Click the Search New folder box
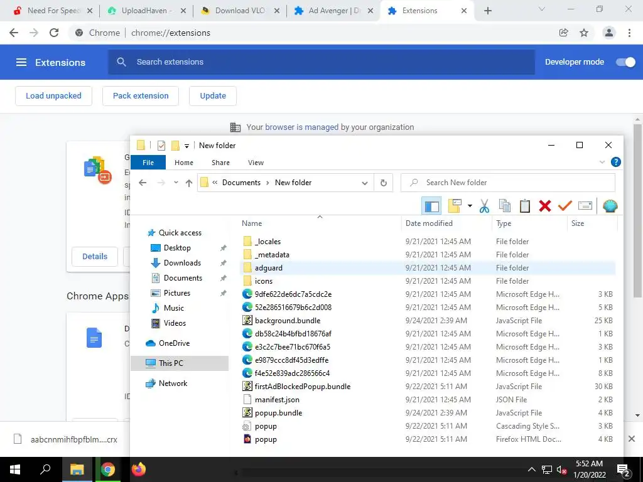Viewport: 643px width, 482px height. coord(507,183)
